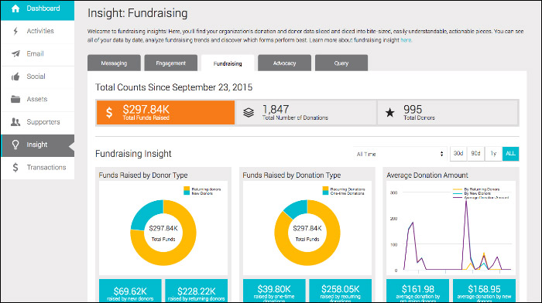Click the stacked layers donations icon
The height and width of the screenshot is (303, 542).
[x=249, y=113]
